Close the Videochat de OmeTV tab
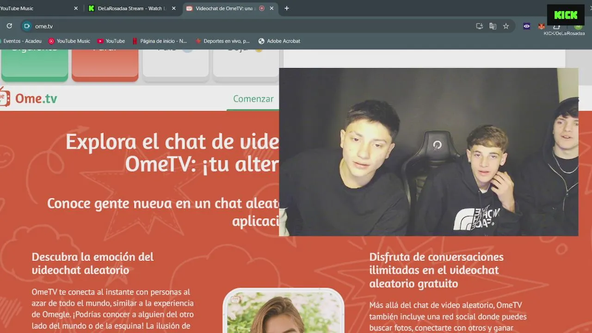Viewport: 592px width, 333px height. (x=271, y=8)
